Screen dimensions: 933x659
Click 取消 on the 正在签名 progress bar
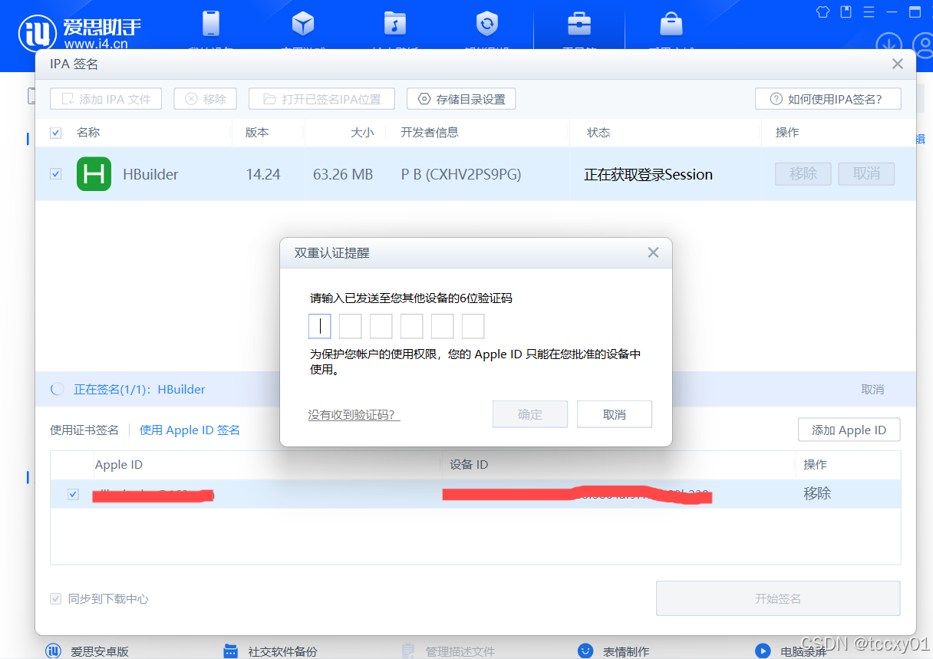coord(873,389)
